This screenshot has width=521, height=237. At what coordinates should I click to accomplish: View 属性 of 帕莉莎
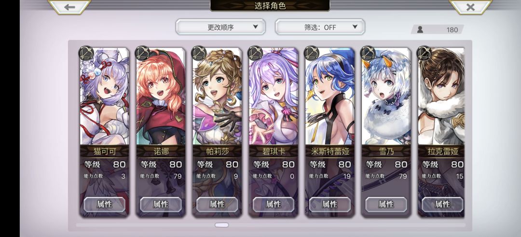coord(217,204)
